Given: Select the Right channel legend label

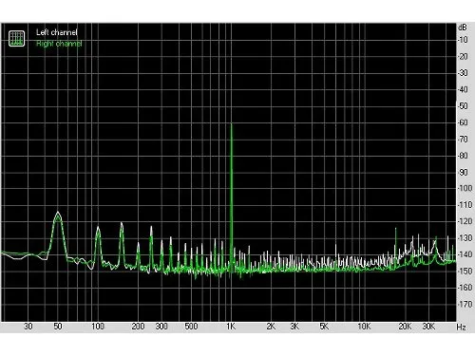Looking at the screenshot, I should tap(59, 44).
